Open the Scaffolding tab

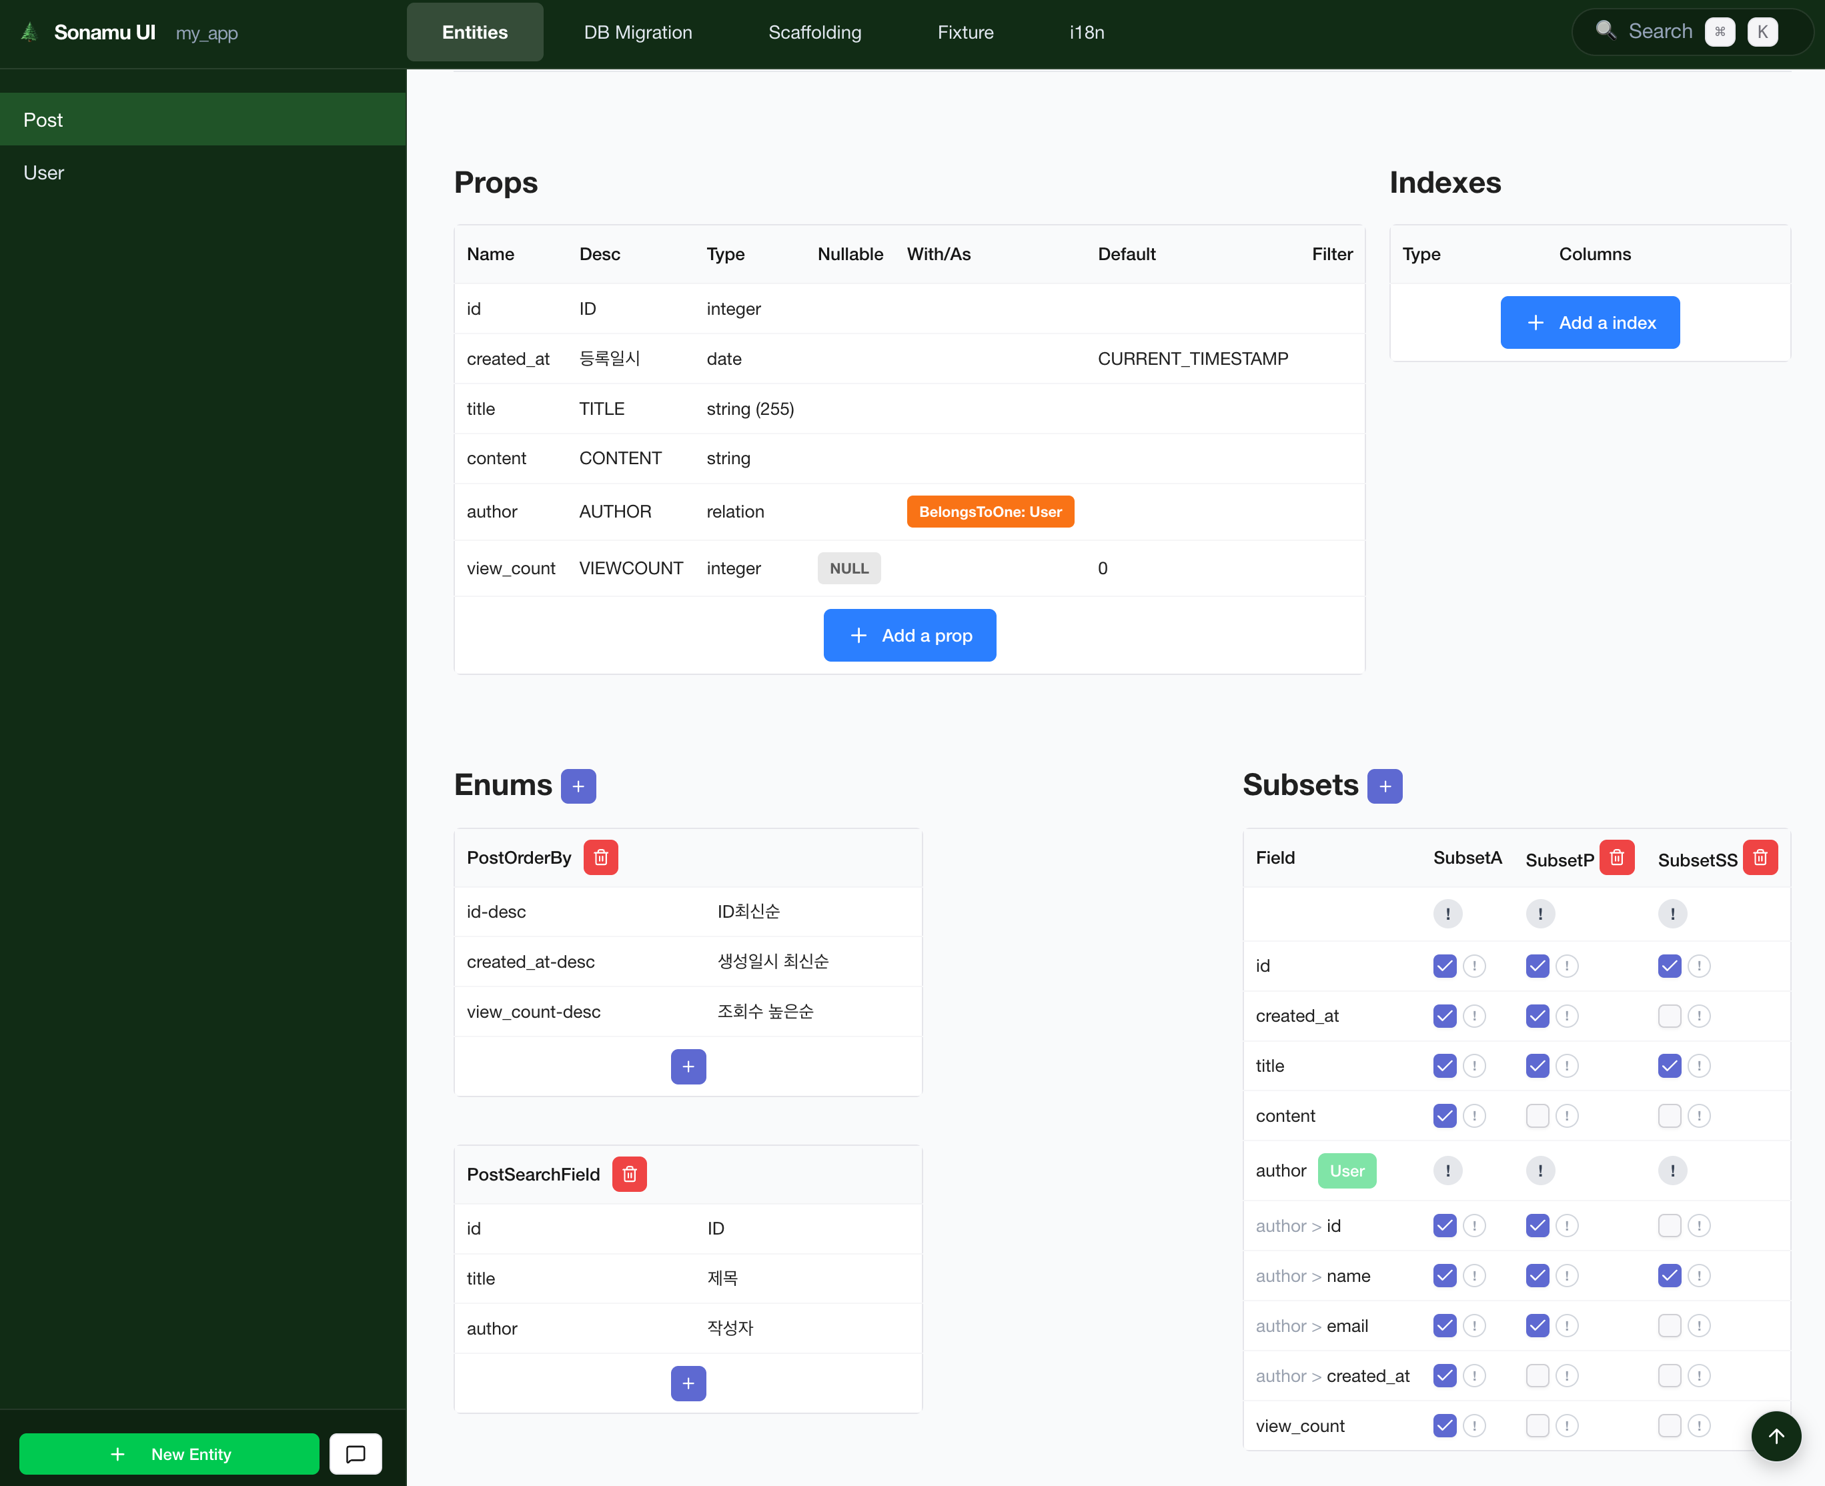pyautogui.click(x=814, y=33)
